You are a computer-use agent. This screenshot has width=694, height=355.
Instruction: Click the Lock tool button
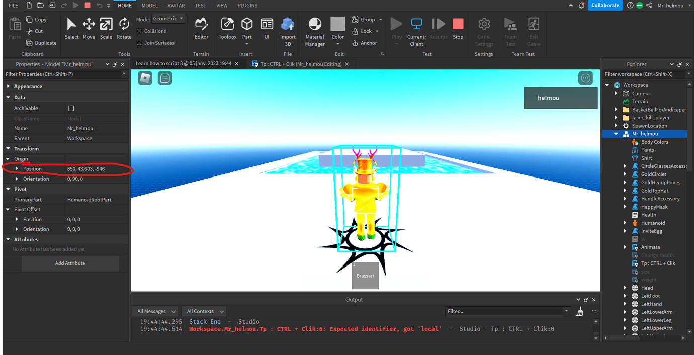click(362, 31)
